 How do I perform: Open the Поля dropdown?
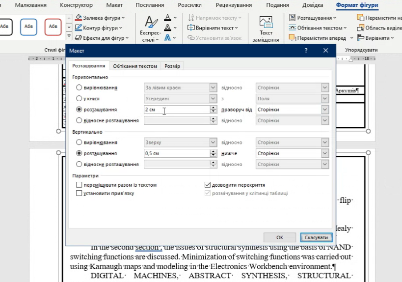tap(292, 99)
